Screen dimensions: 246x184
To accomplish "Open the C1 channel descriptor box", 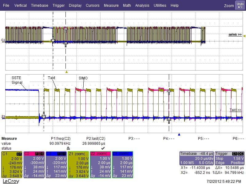I will pyautogui.click(x=12, y=165).
